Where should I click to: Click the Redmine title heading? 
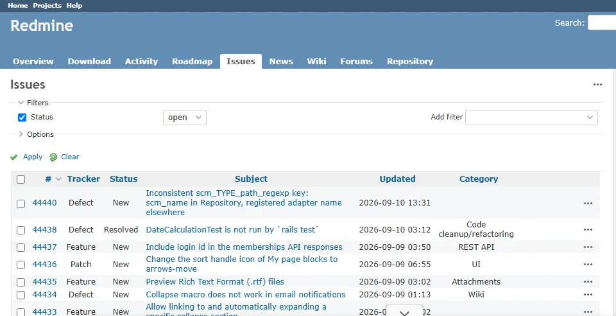[x=42, y=26]
